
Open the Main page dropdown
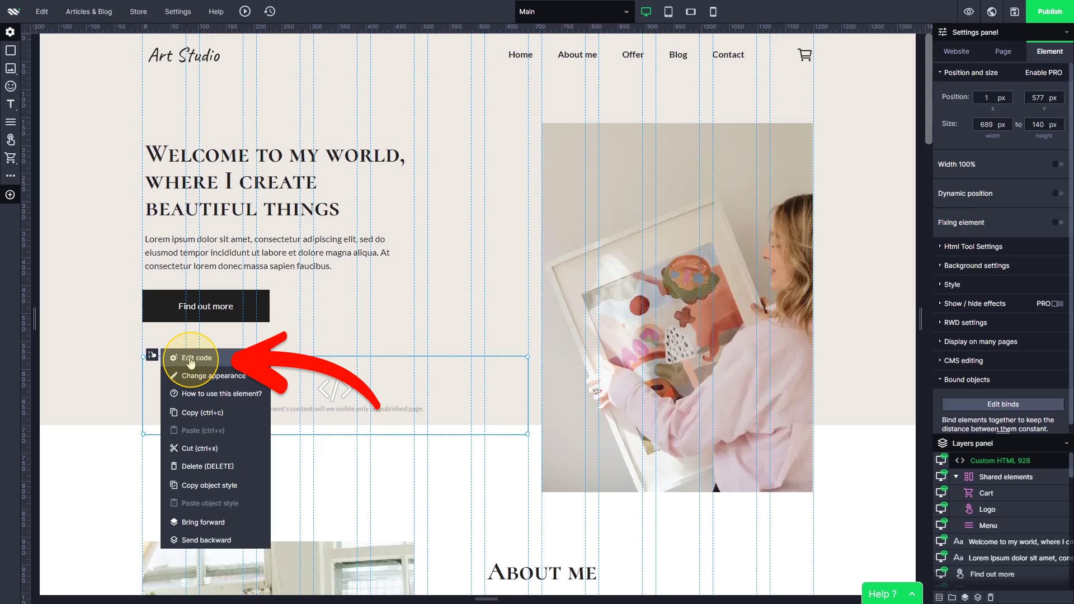point(573,11)
